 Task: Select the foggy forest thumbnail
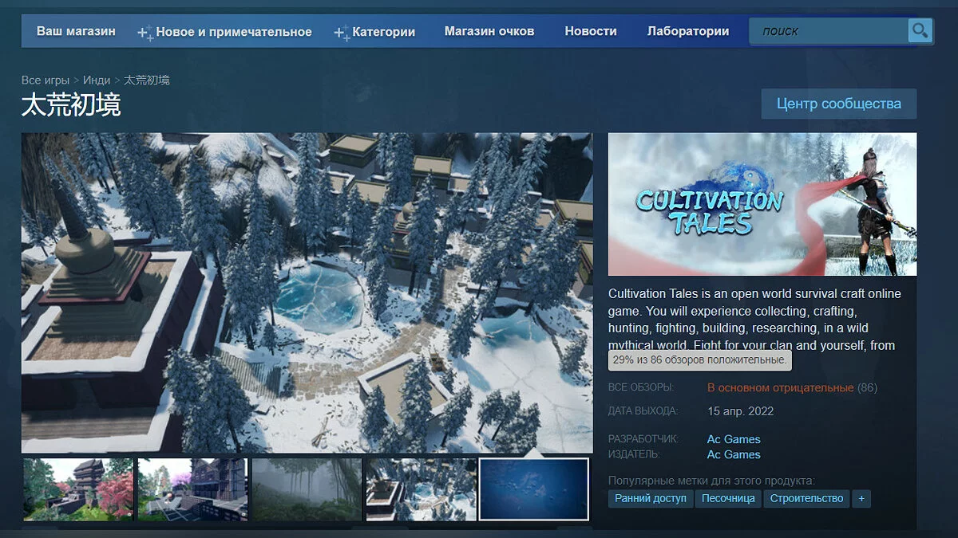(x=307, y=489)
